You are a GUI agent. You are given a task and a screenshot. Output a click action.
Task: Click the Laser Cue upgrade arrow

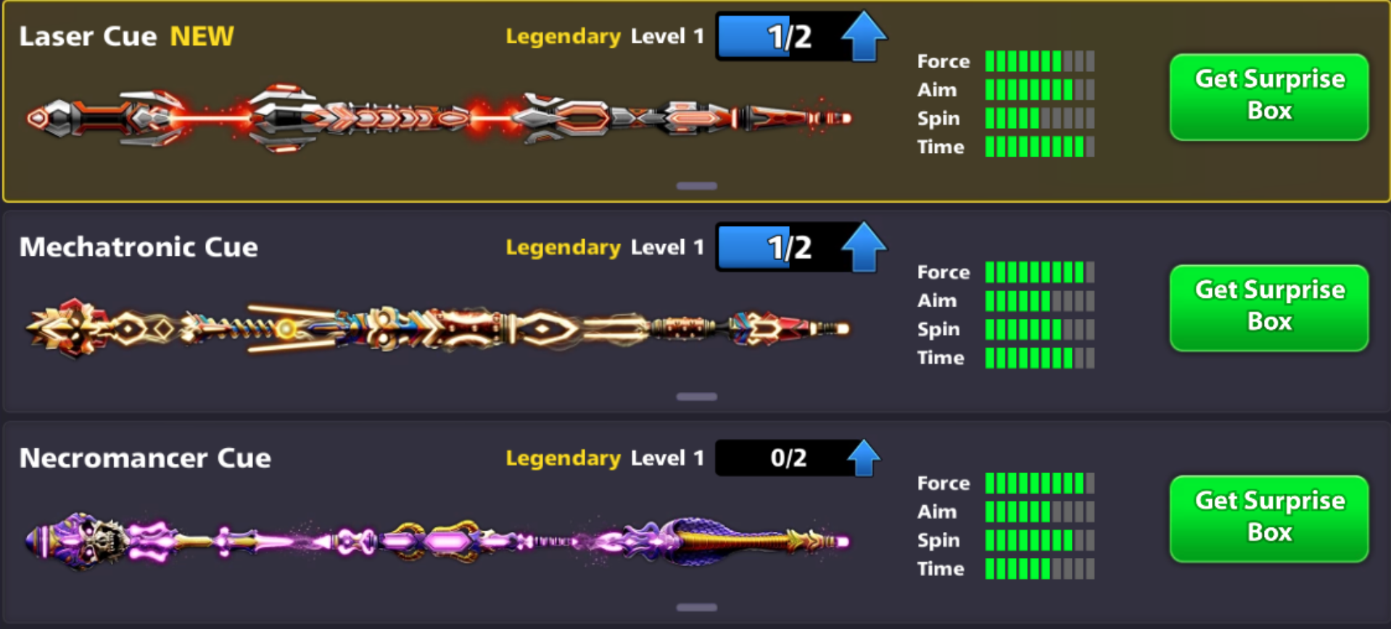tap(864, 36)
